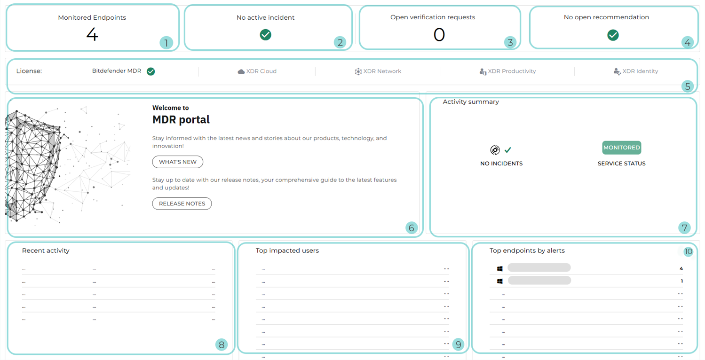Click the second Windows endpoint icon
Viewport: 705px width, 360px height.
point(499,281)
